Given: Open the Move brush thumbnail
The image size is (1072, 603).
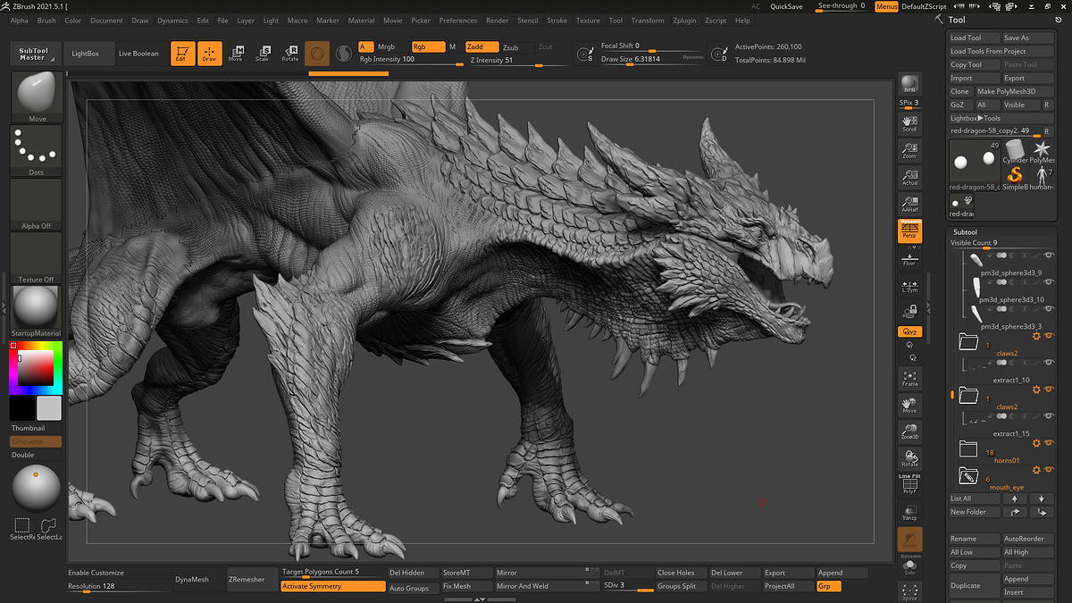Looking at the screenshot, I should [37, 96].
